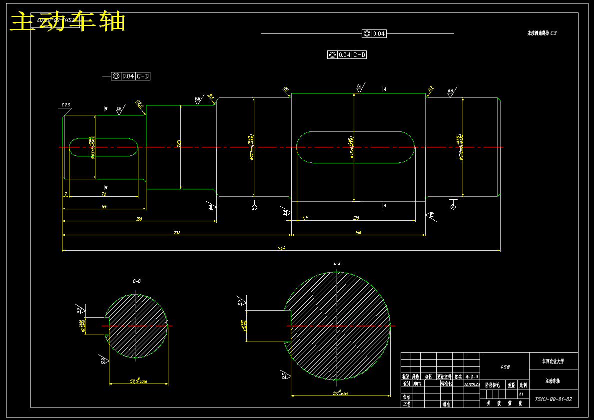Pick the 59.5 dimension under section B-B
Viewport: 594px width, 420px height.
click(139, 382)
